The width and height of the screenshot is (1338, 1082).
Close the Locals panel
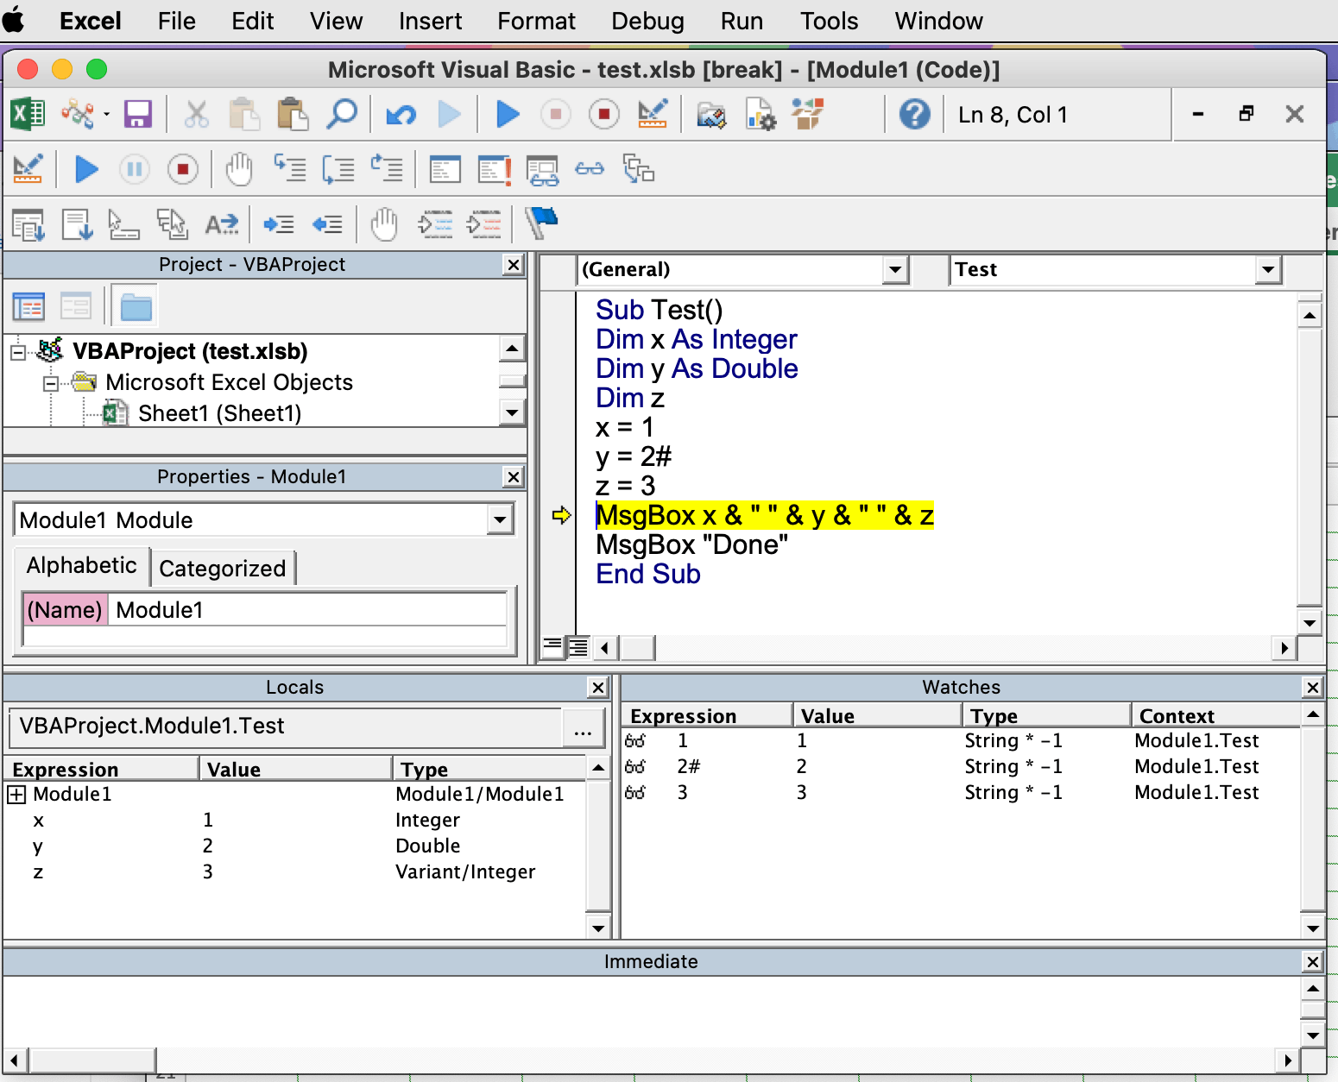point(597,688)
